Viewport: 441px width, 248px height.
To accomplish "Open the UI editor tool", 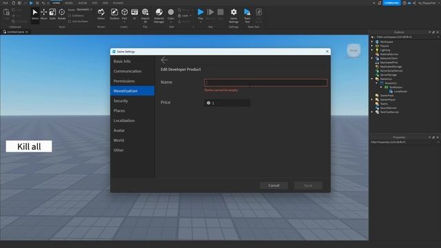I will pos(134,14).
